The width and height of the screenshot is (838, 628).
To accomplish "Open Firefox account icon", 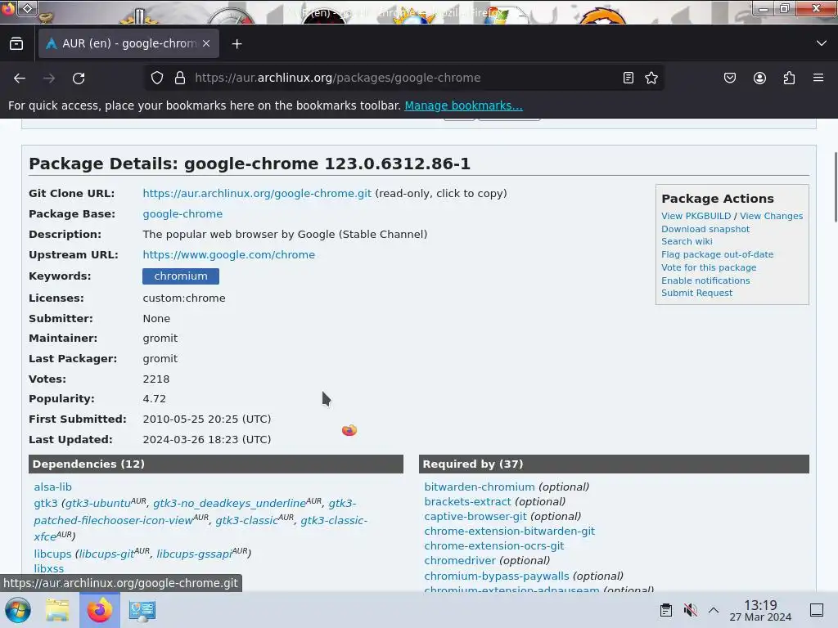I will 759,78.
